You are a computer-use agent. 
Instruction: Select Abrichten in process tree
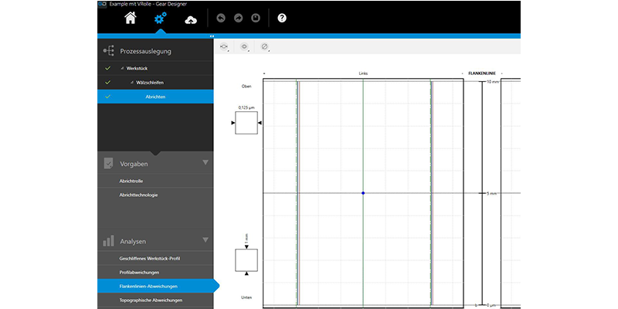coord(155,97)
